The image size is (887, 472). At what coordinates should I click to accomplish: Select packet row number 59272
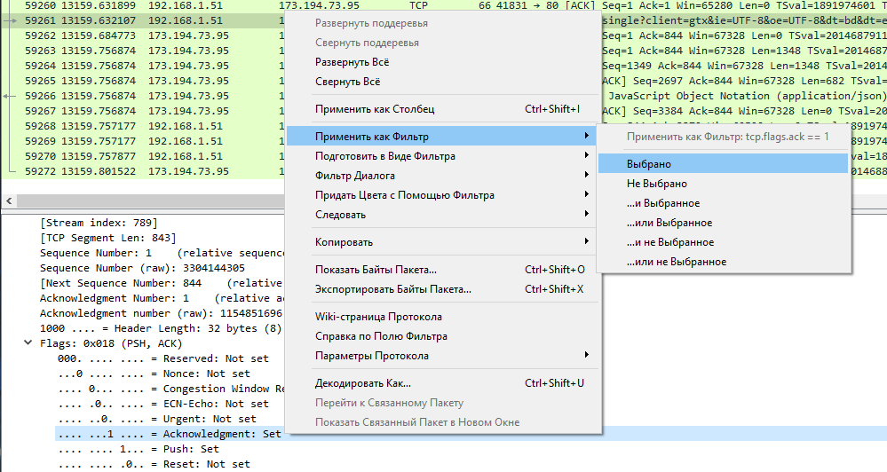[x=133, y=171]
